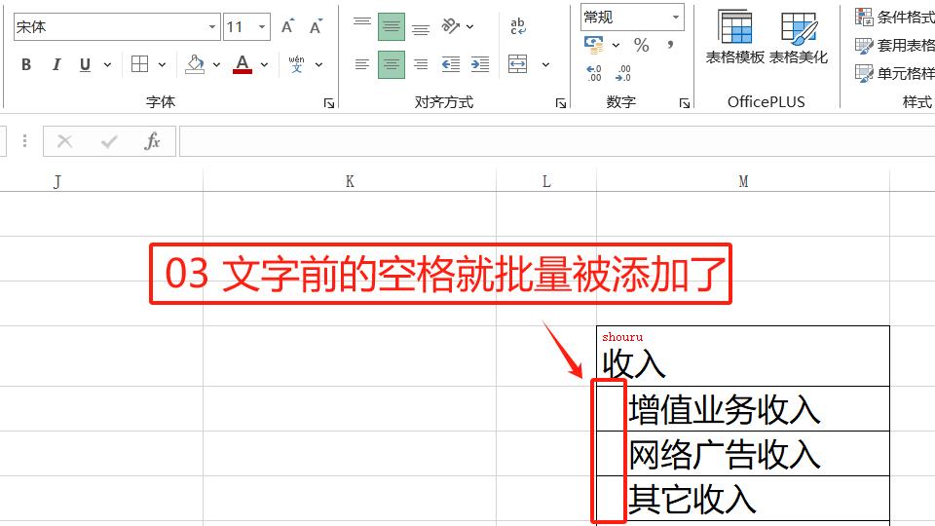Open phonetic guide dropdown arrow
This screenshot has height=526, width=935.
click(319, 64)
